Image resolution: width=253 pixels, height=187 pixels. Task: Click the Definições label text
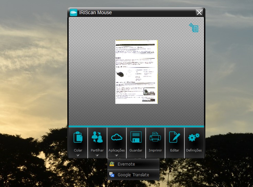point(194,150)
